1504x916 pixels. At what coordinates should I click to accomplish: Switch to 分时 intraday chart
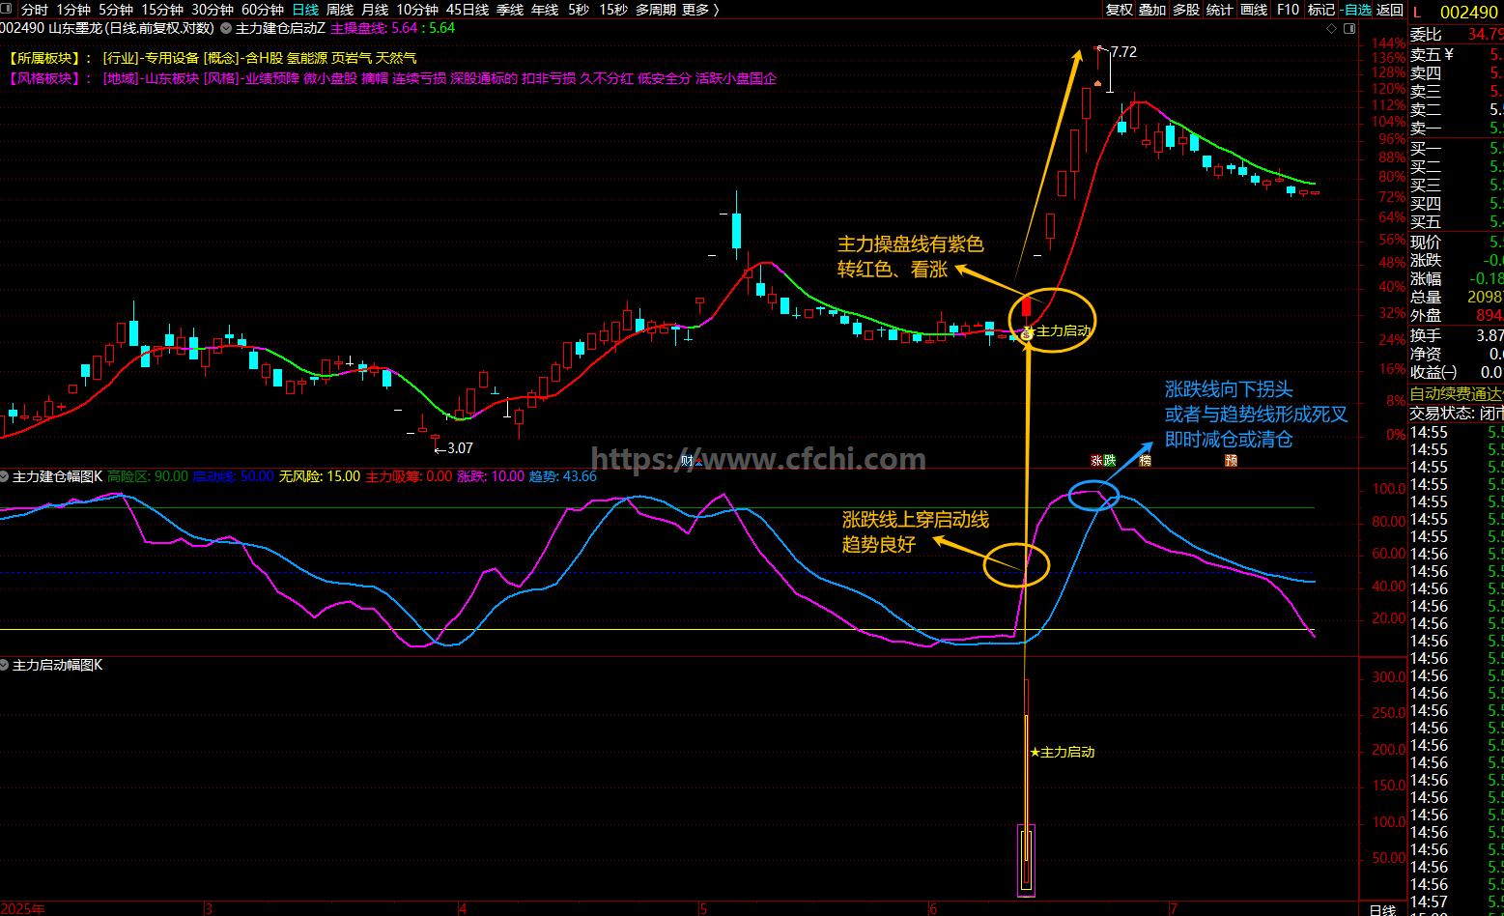[35, 10]
